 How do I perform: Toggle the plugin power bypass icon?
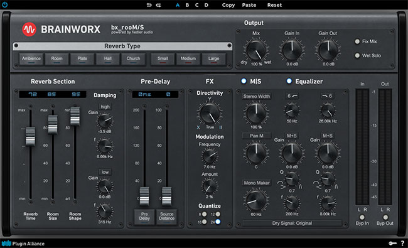coord(4,4)
